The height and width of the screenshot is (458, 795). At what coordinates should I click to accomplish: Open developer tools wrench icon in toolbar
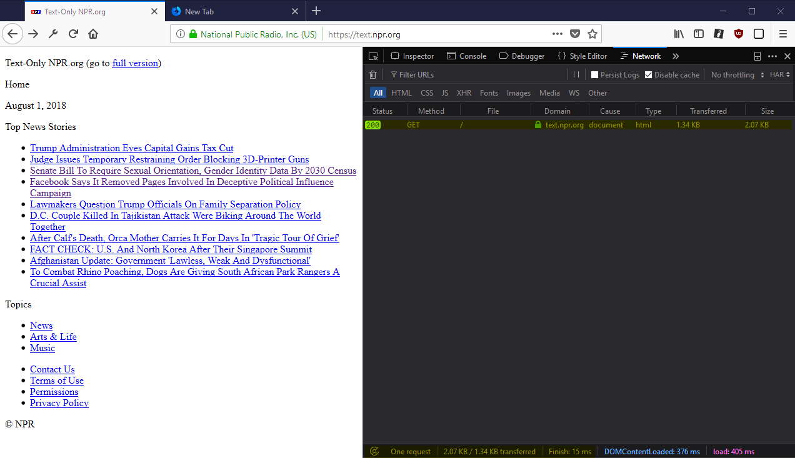coord(53,34)
